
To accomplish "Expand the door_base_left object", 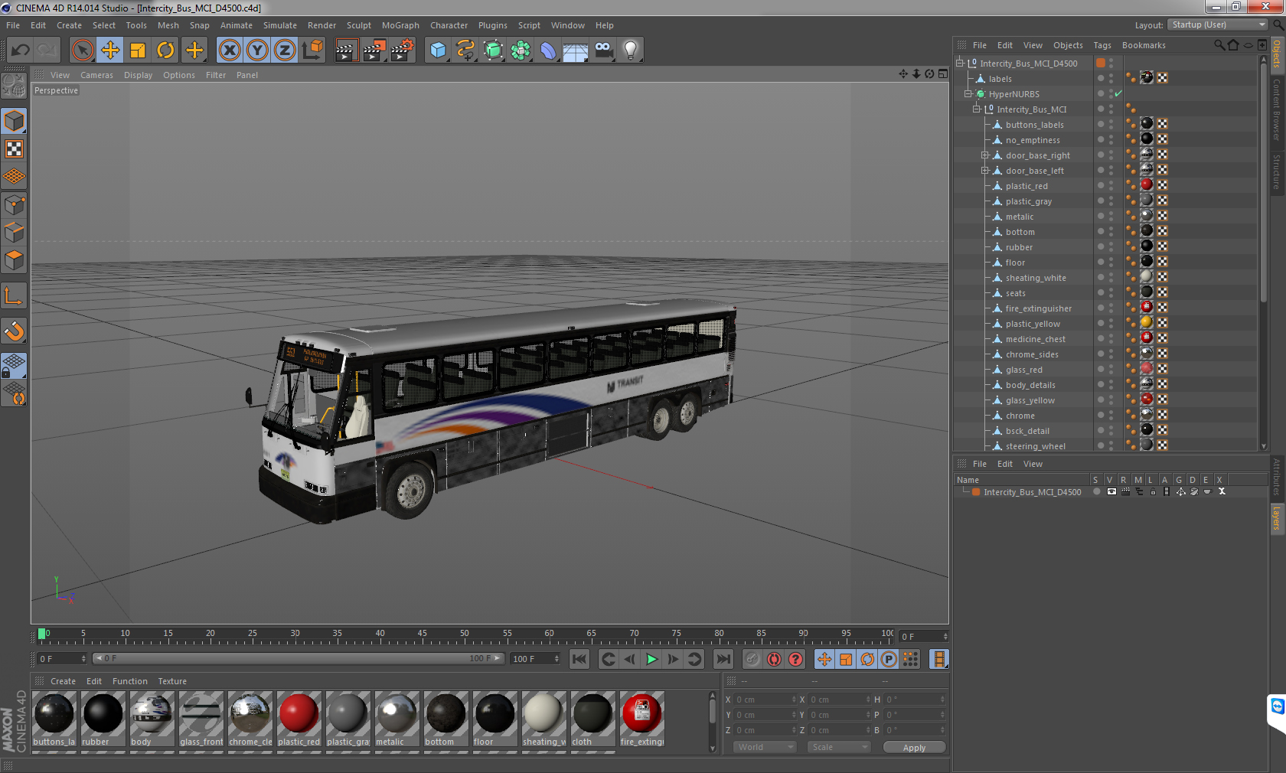I will 985,171.
